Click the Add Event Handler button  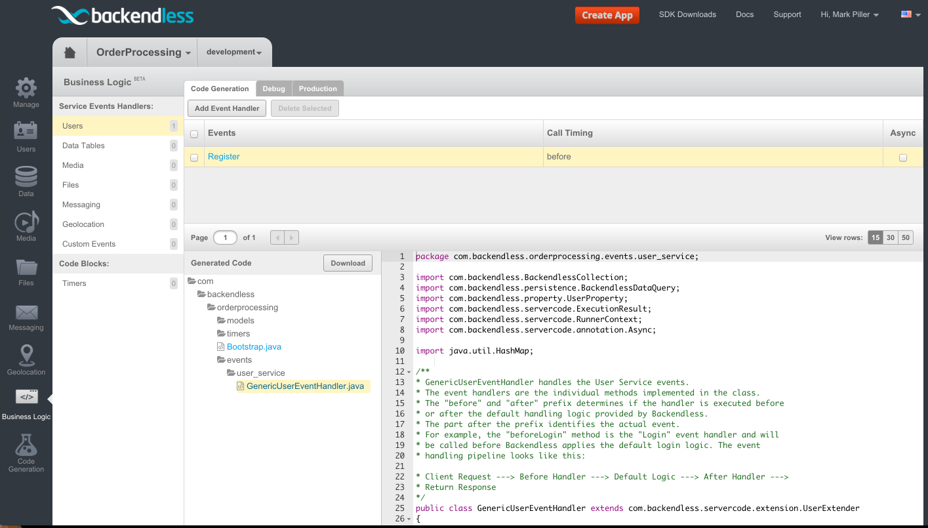(227, 108)
